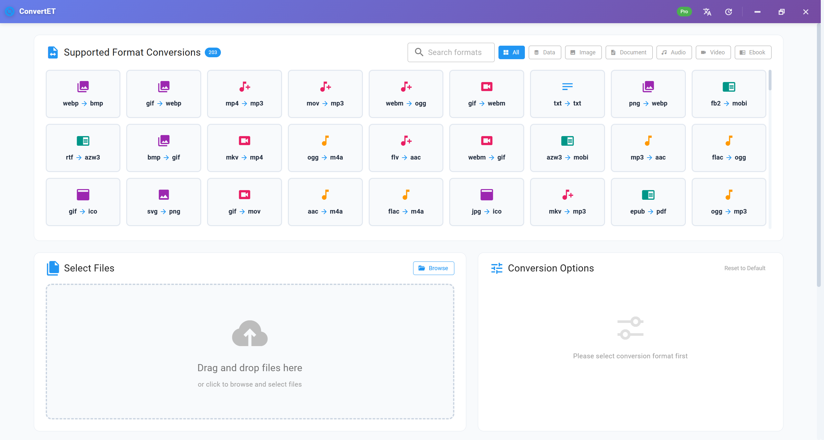
Task: Select the flac to ogg conversion card
Action: point(728,148)
